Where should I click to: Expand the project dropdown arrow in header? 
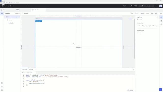tap(28, 6)
